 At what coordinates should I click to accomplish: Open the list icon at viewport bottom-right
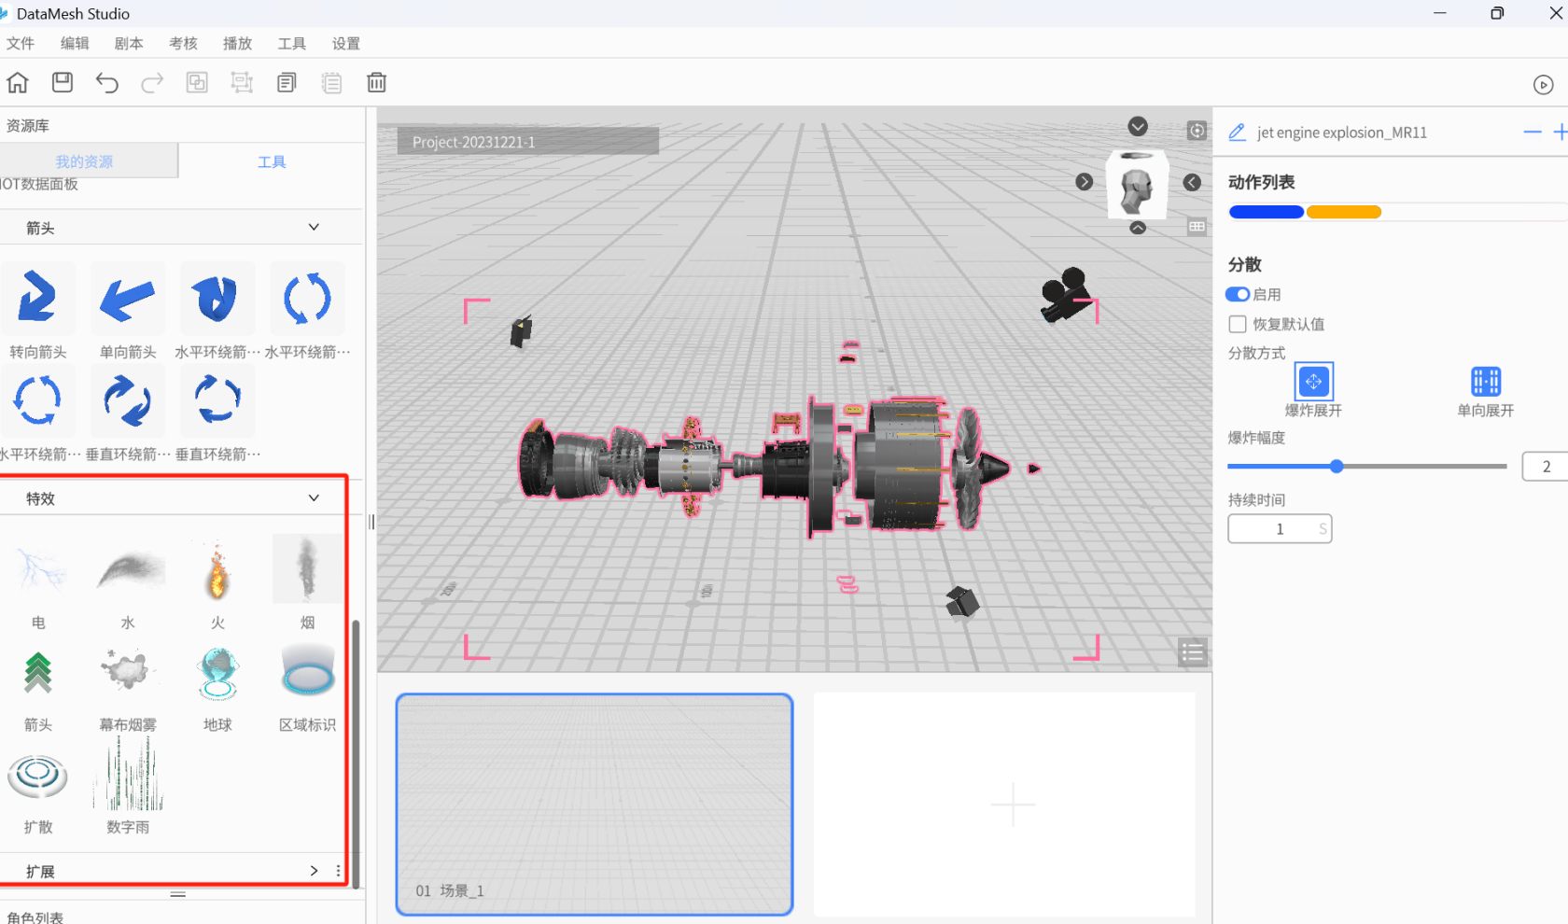[x=1192, y=652]
